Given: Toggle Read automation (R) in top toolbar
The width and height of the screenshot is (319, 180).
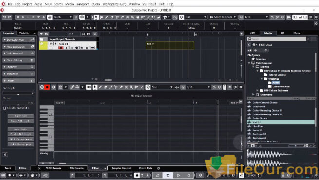Looking at the screenshot, I should click(33, 17).
